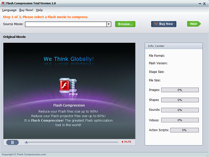Click the red speaker icon beside MUTE
This screenshot has width=209, height=157.
pos(122,142)
